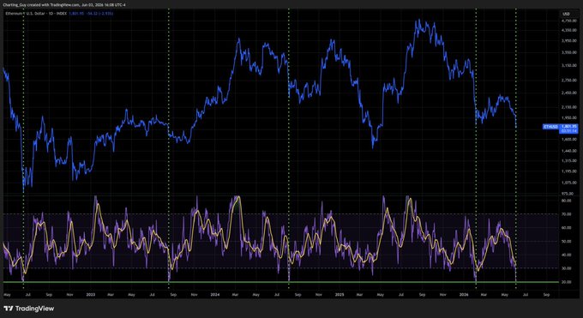
Task: Click the 2025 label on time axis
Action: coord(340,295)
